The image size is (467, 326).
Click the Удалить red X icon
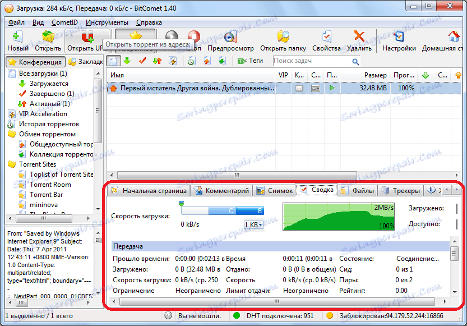pos(359,36)
